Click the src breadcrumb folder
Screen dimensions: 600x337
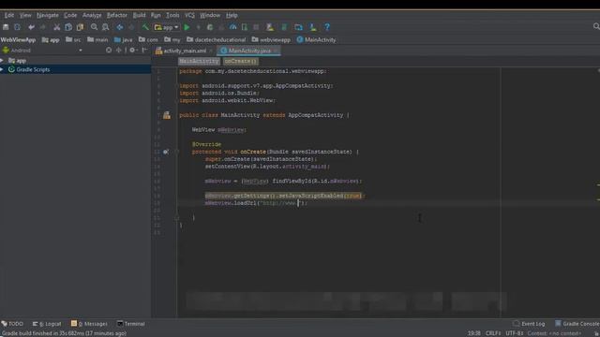pyautogui.click(x=73, y=39)
